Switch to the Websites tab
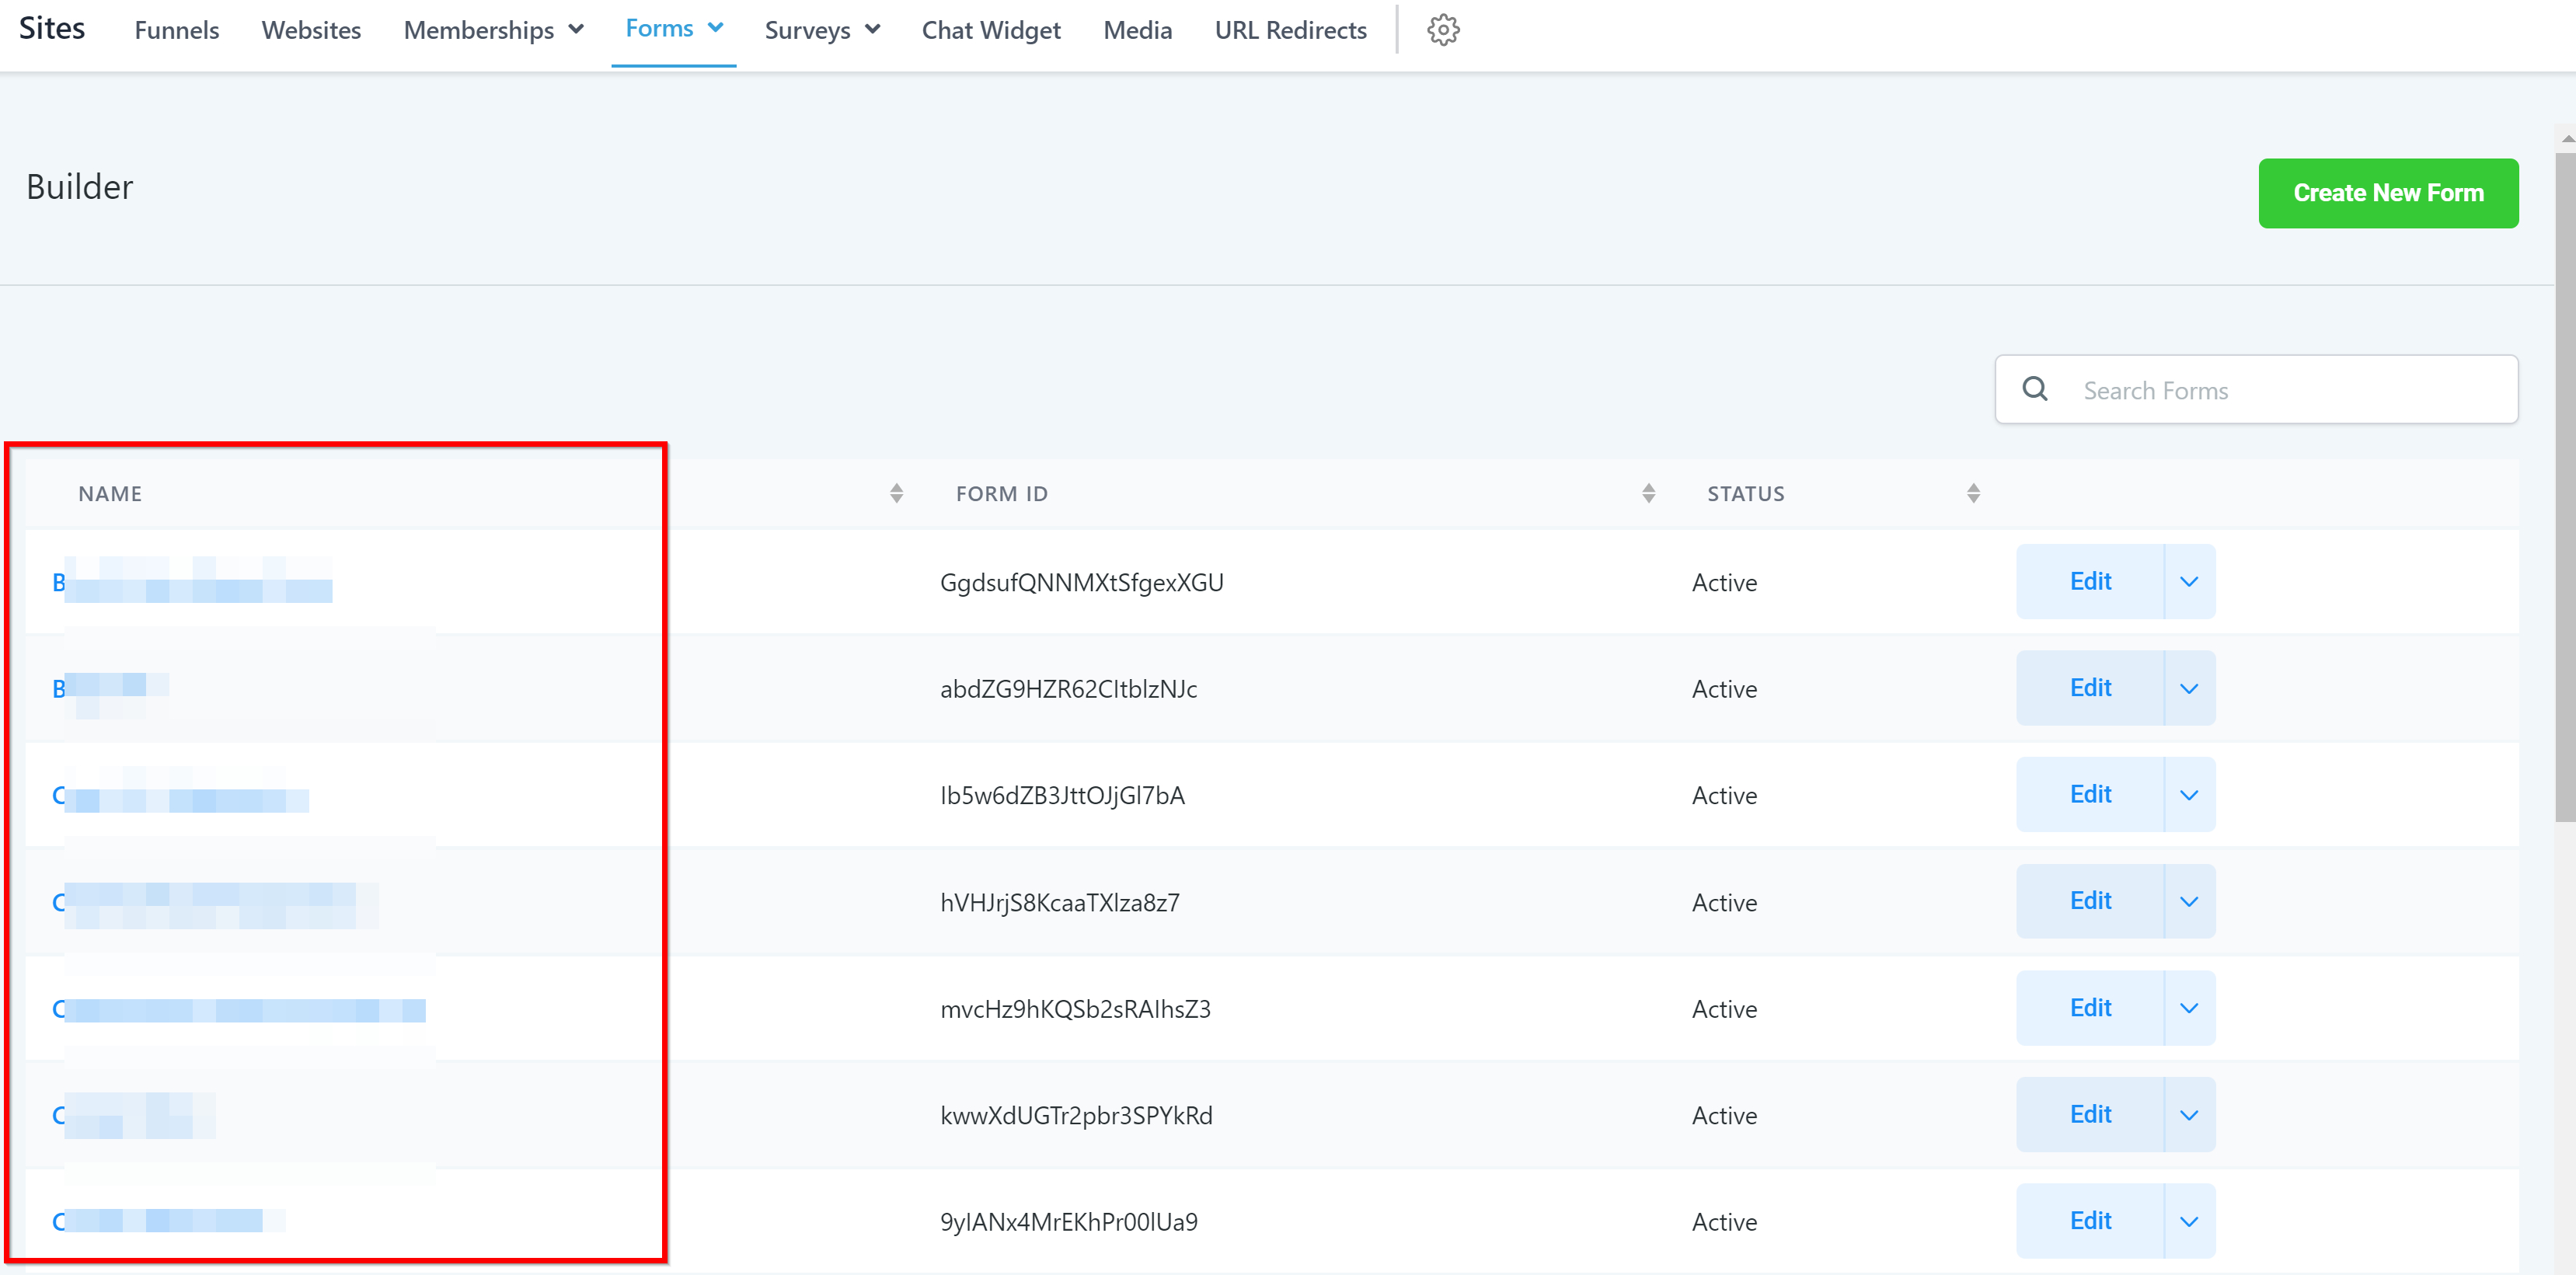Viewport: 2576px width, 1275px height. [x=311, y=30]
